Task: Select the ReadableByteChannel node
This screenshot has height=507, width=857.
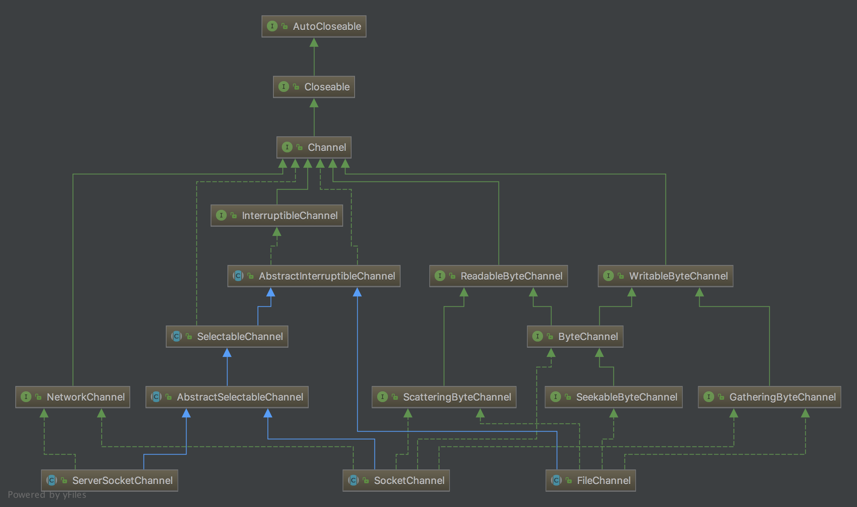Action: [511, 276]
